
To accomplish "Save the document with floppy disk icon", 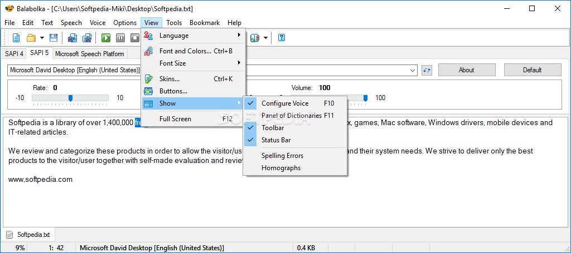I will tap(54, 37).
